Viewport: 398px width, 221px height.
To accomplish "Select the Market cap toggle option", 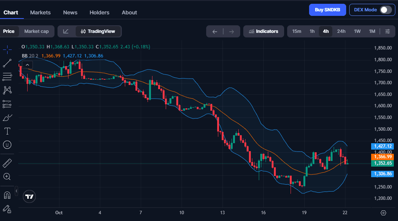I will tap(37, 31).
